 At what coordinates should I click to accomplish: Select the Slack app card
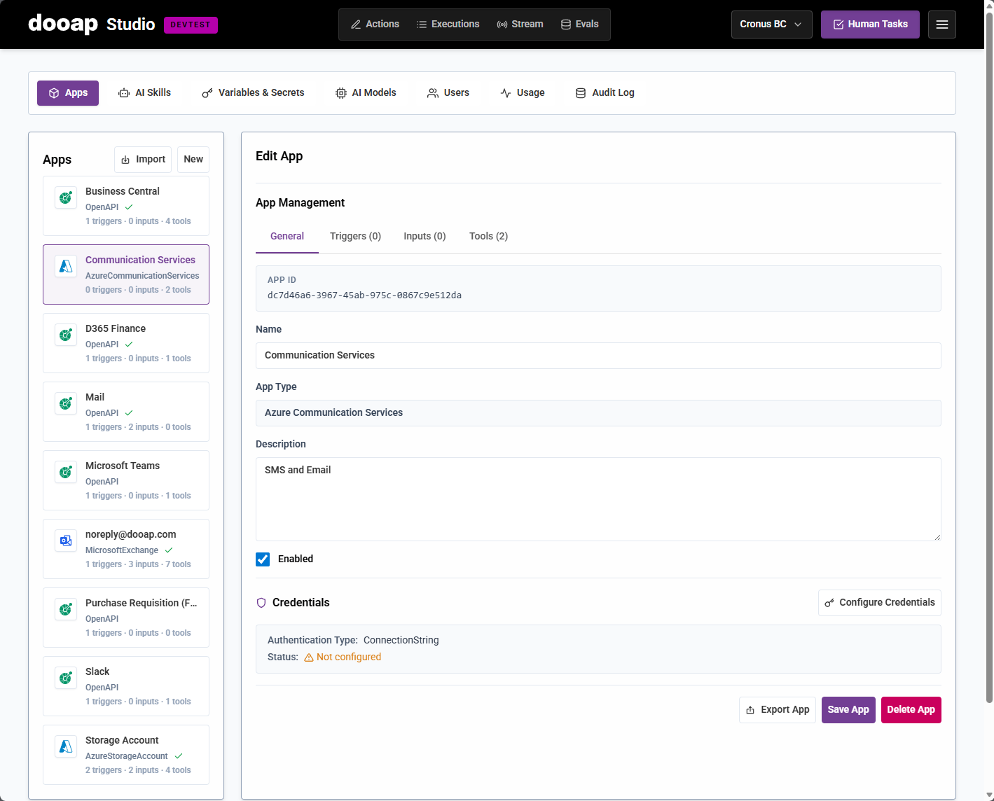(x=126, y=686)
